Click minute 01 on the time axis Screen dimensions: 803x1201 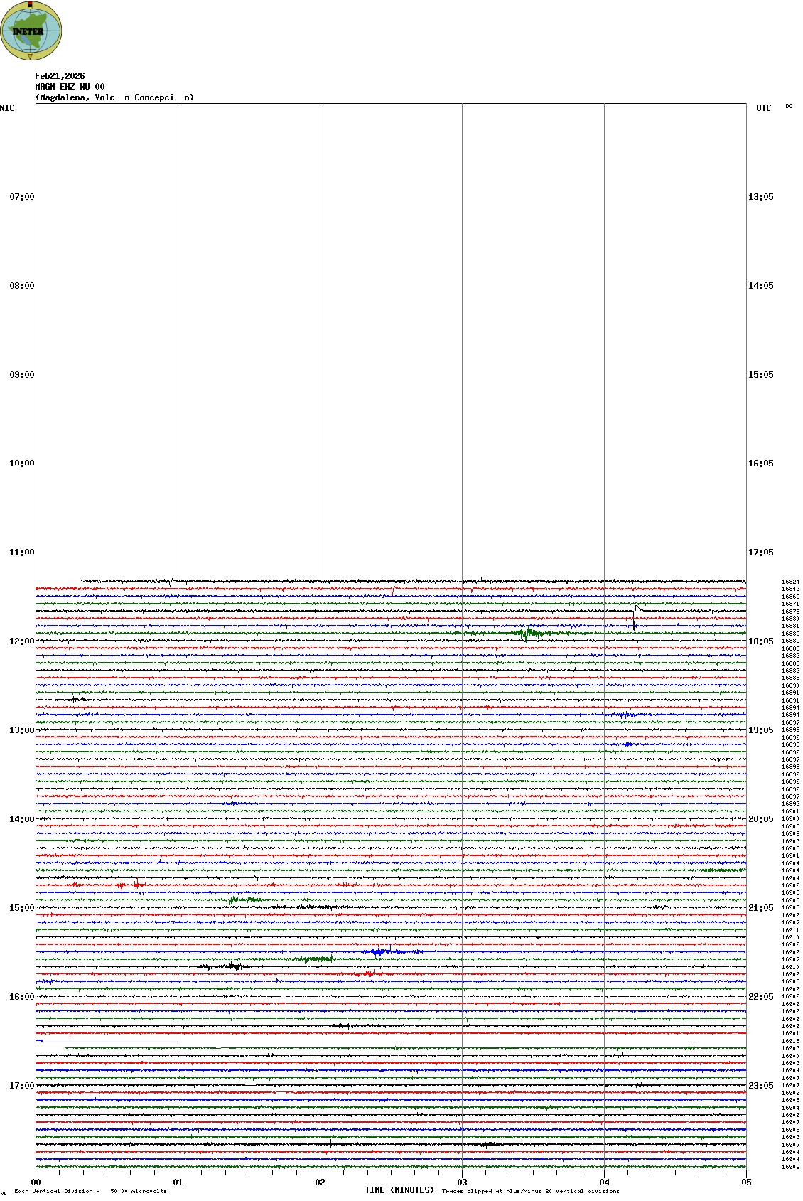coord(178,1183)
